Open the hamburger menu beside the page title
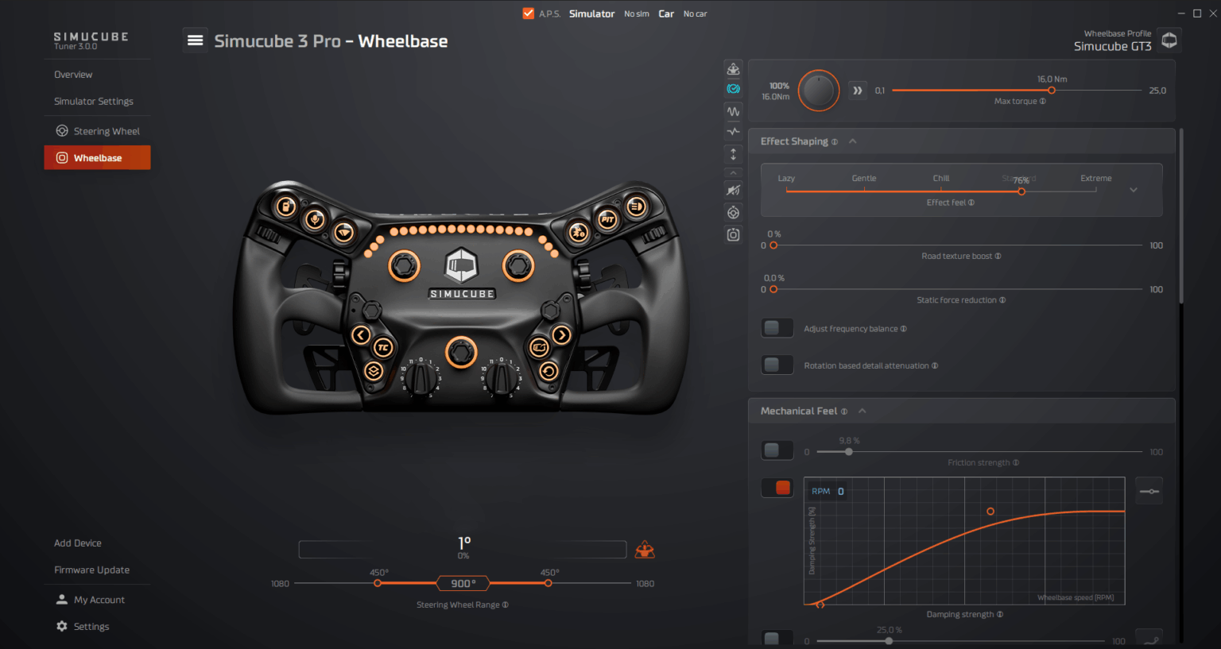The width and height of the screenshot is (1221, 649). coord(195,41)
